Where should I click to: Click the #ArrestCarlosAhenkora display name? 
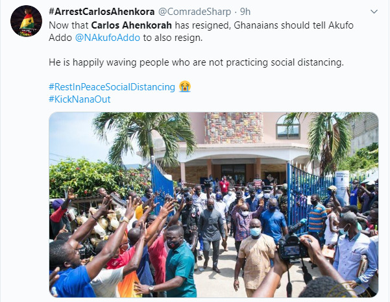click(x=102, y=12)
